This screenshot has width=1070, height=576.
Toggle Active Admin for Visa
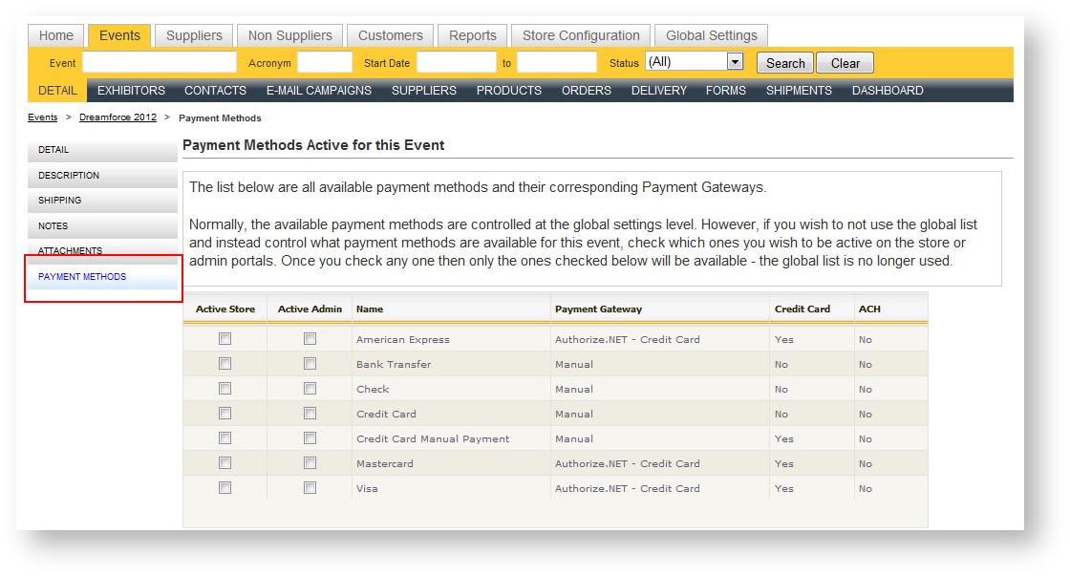[309, 488]
